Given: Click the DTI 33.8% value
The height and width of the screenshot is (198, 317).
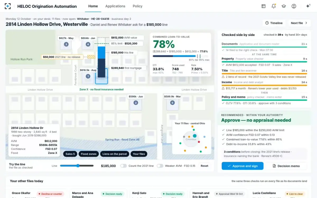Looking at the screenshot, I should tap(158, 69).
